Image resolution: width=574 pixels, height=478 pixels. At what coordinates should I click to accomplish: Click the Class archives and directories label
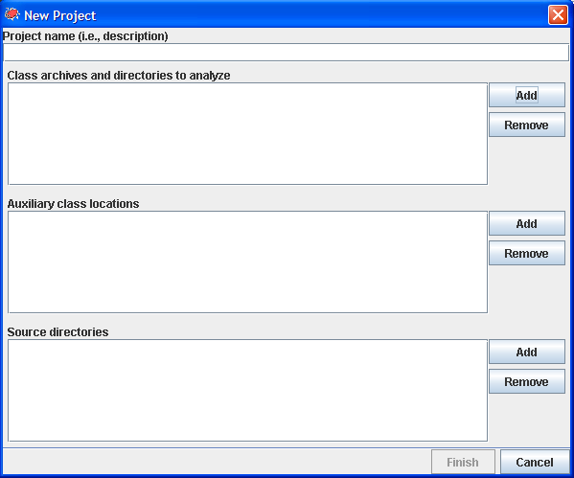(x=119, y=76)
